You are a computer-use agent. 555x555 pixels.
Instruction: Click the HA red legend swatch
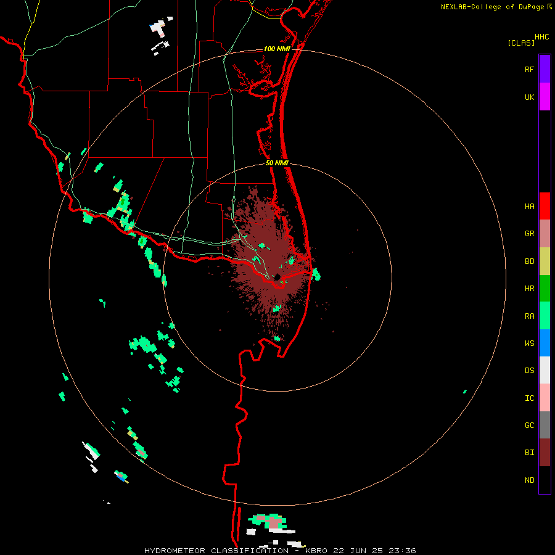click(545, 206)
